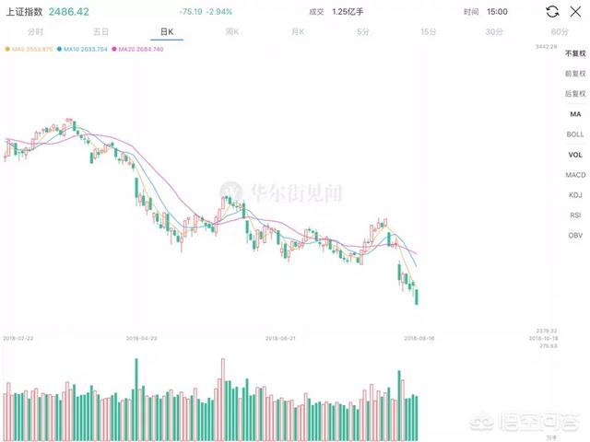Open the 五日 five-day chart tab

100,31
